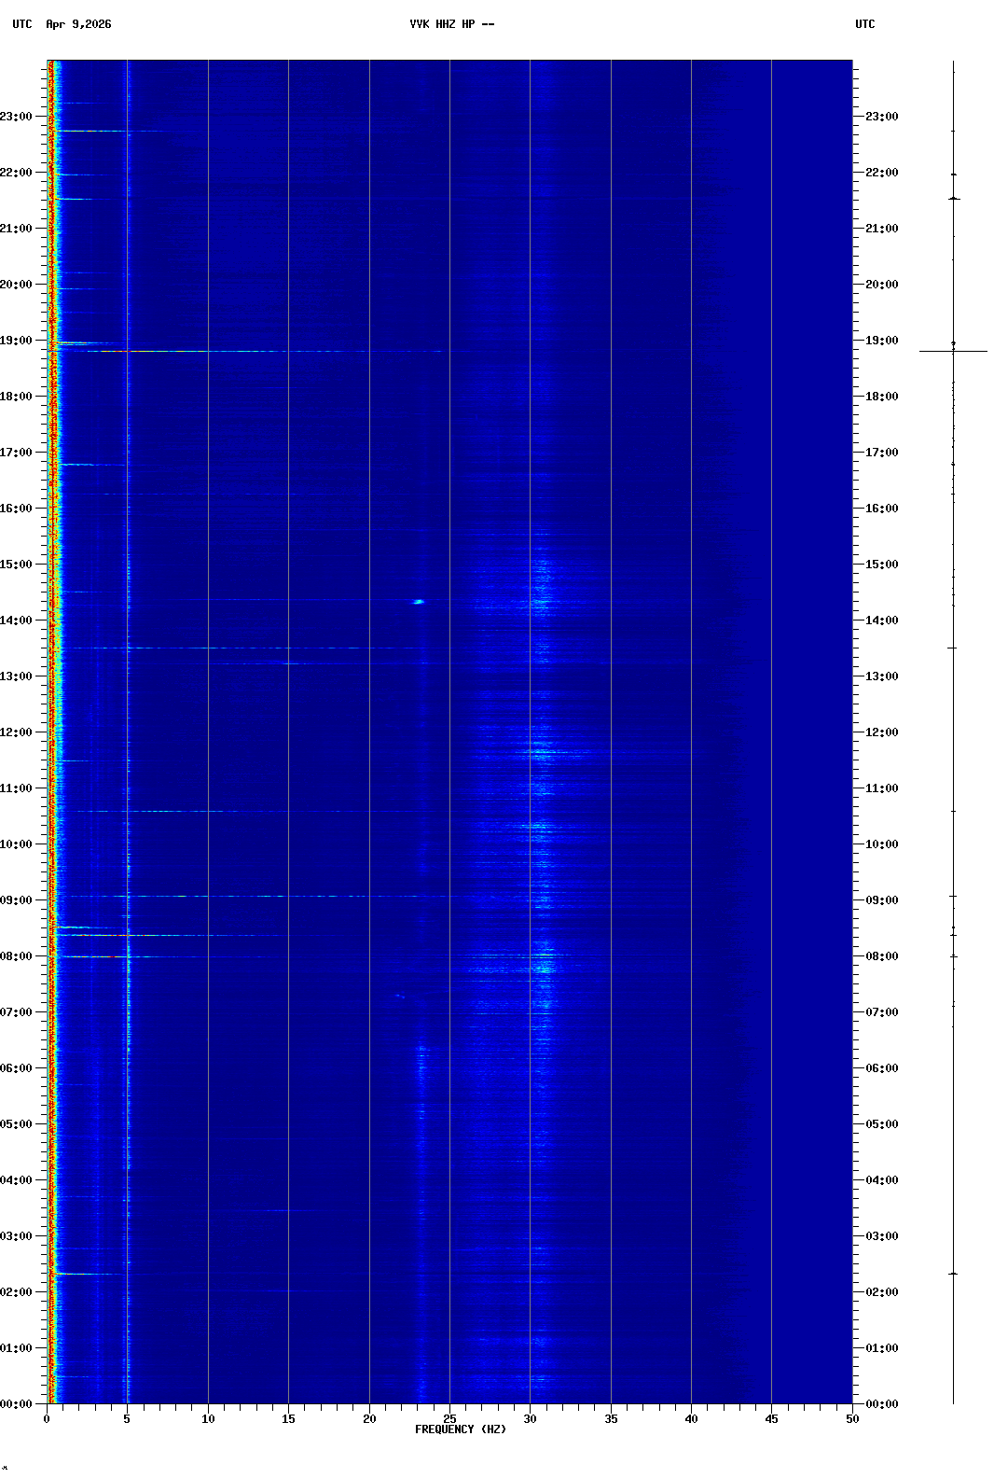
Task: Pick the 04:00 label on the left time axis
Action: coord(17,1180)
